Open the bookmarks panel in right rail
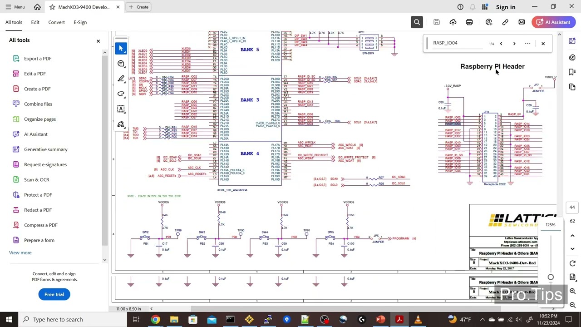 (572, 72)
